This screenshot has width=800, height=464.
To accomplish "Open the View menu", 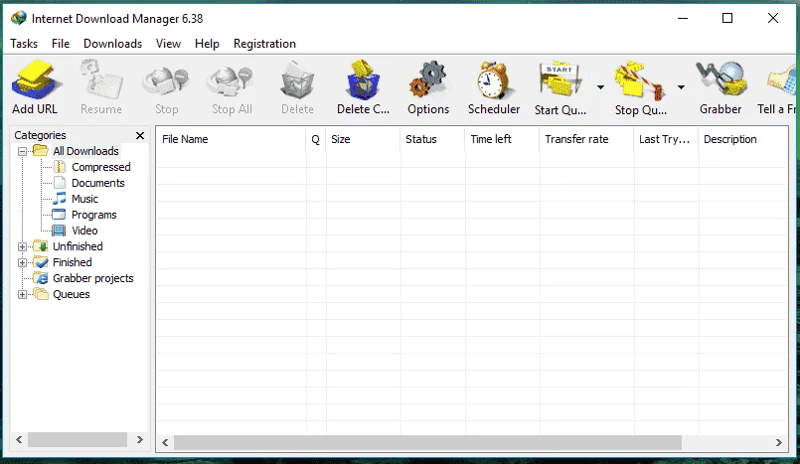I will (168, 44).
